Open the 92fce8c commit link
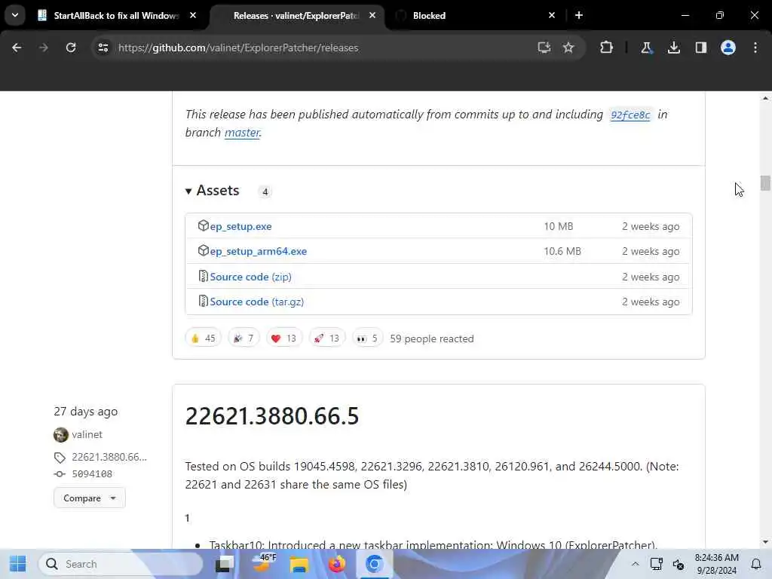The height and width of the screenshot is (579, 772). coord(630,115)
